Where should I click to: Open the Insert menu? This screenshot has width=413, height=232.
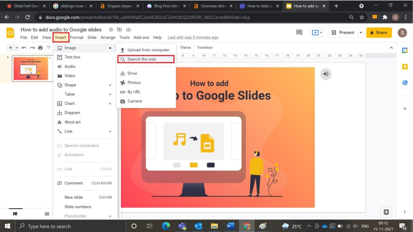click(x=60, y=37)
